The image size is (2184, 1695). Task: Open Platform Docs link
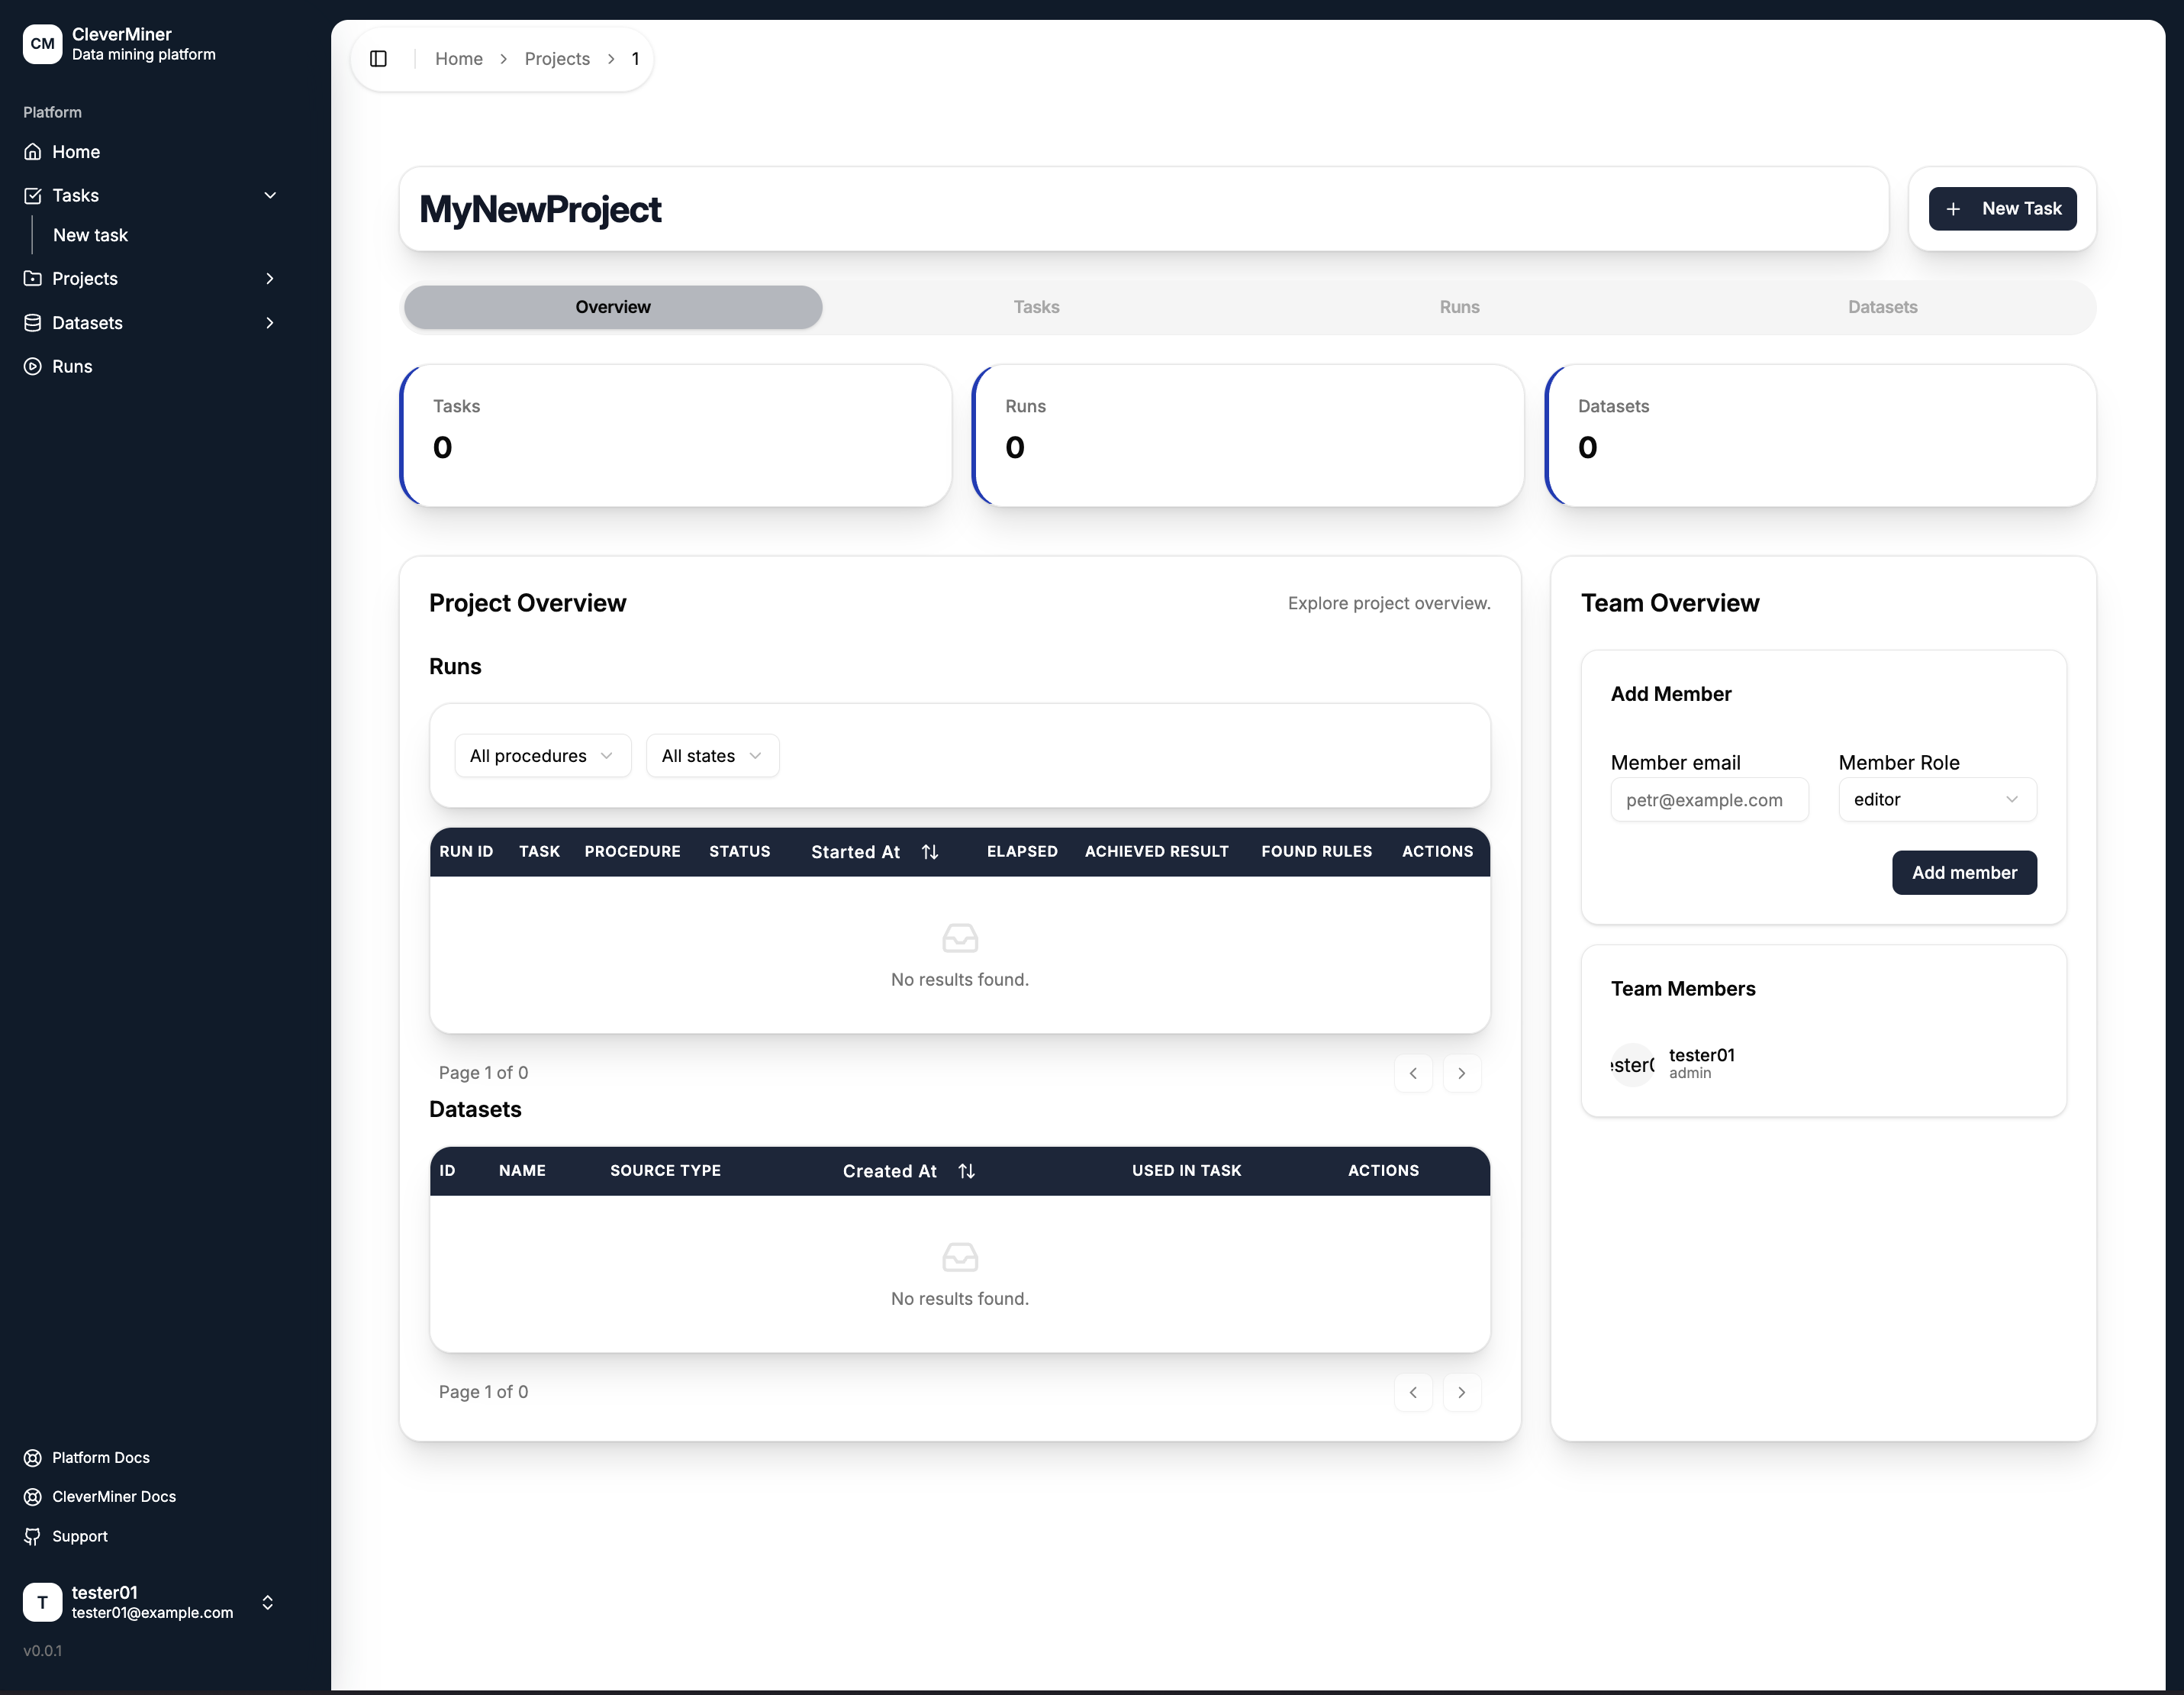point(101,1458)
